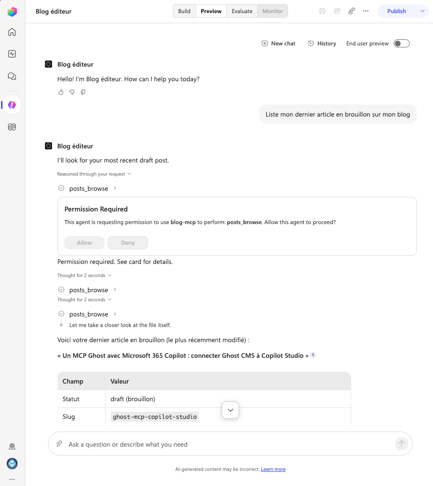
Task: Open the flows icon in sidebar
Action: click(12, 127)
